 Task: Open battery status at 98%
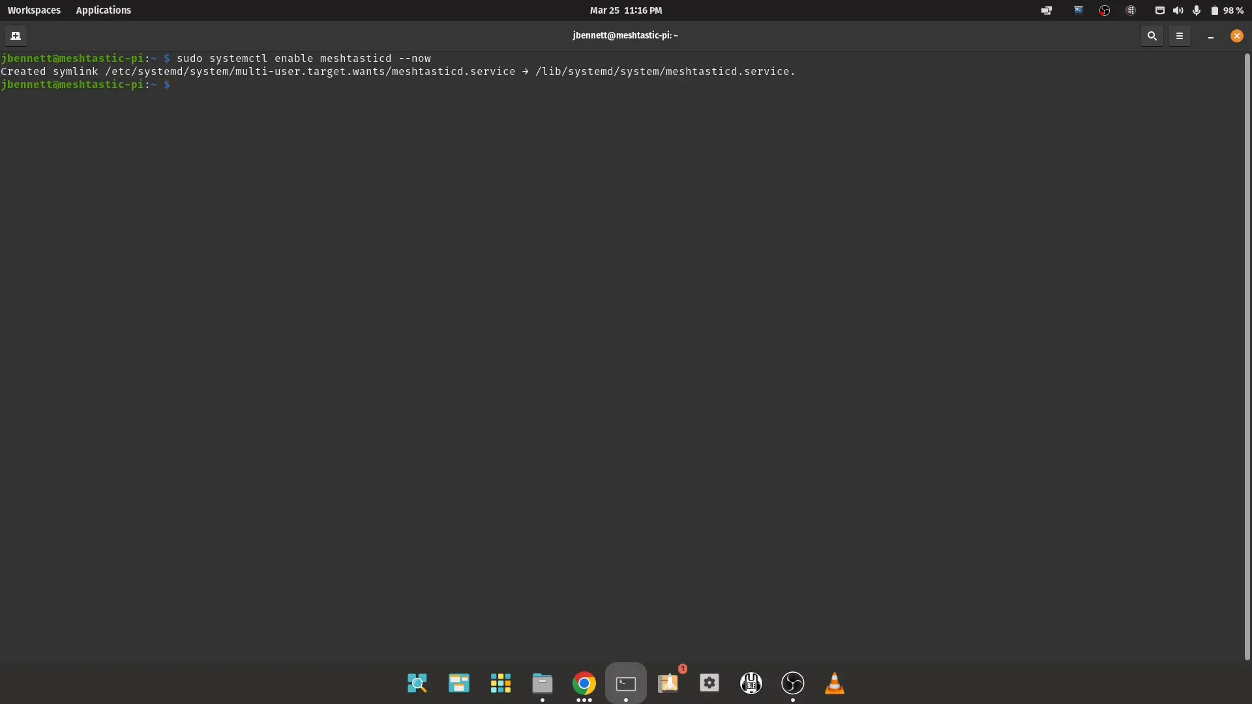click(1227, 10)
